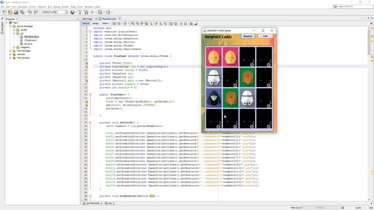The width and height of the screenshot is (374, 210).
Task: Open dropdown arrow next to Debug Project
Action: tap(104, 12)
